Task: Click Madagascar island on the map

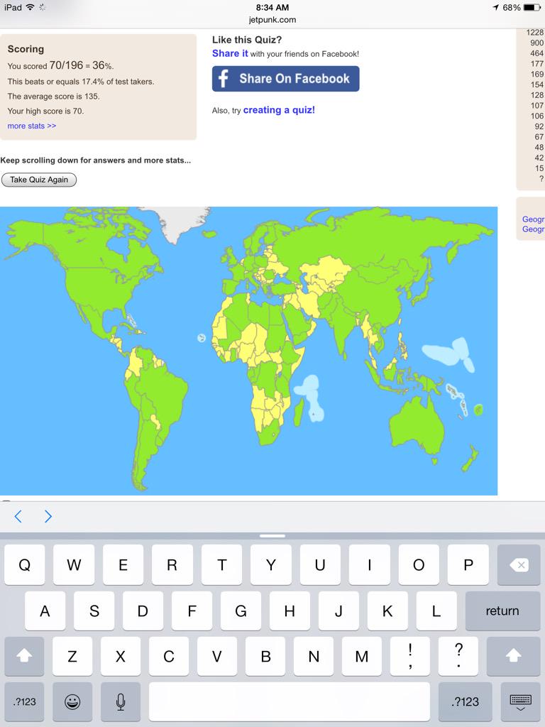Action: tap(299, 412)
